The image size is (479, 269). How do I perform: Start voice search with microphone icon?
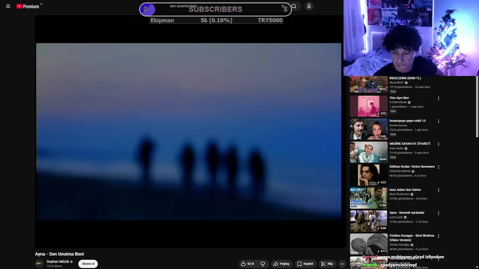pyautogui.click(x=309, y=6)
